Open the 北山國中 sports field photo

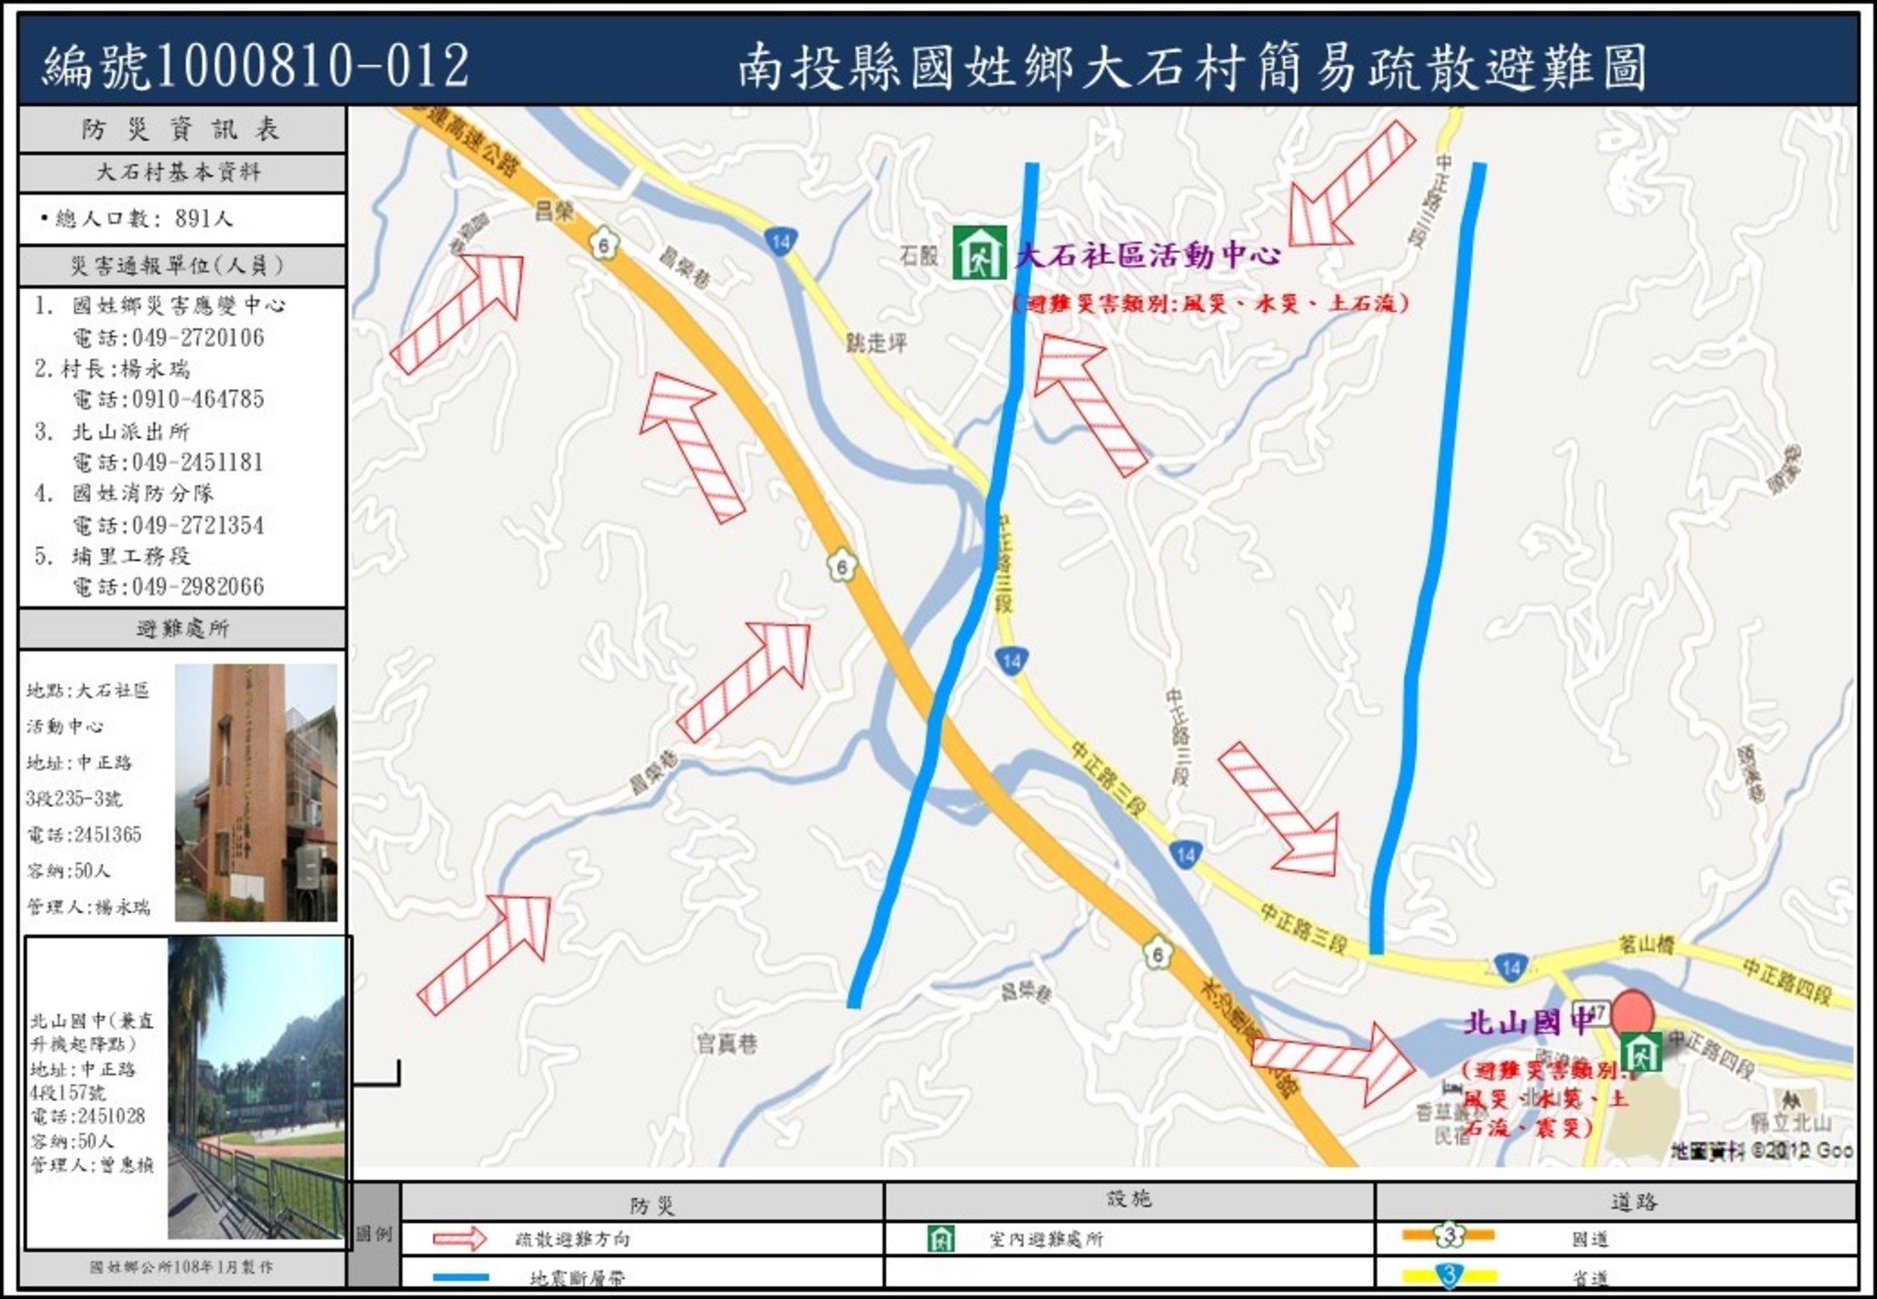coord(256,1087)
